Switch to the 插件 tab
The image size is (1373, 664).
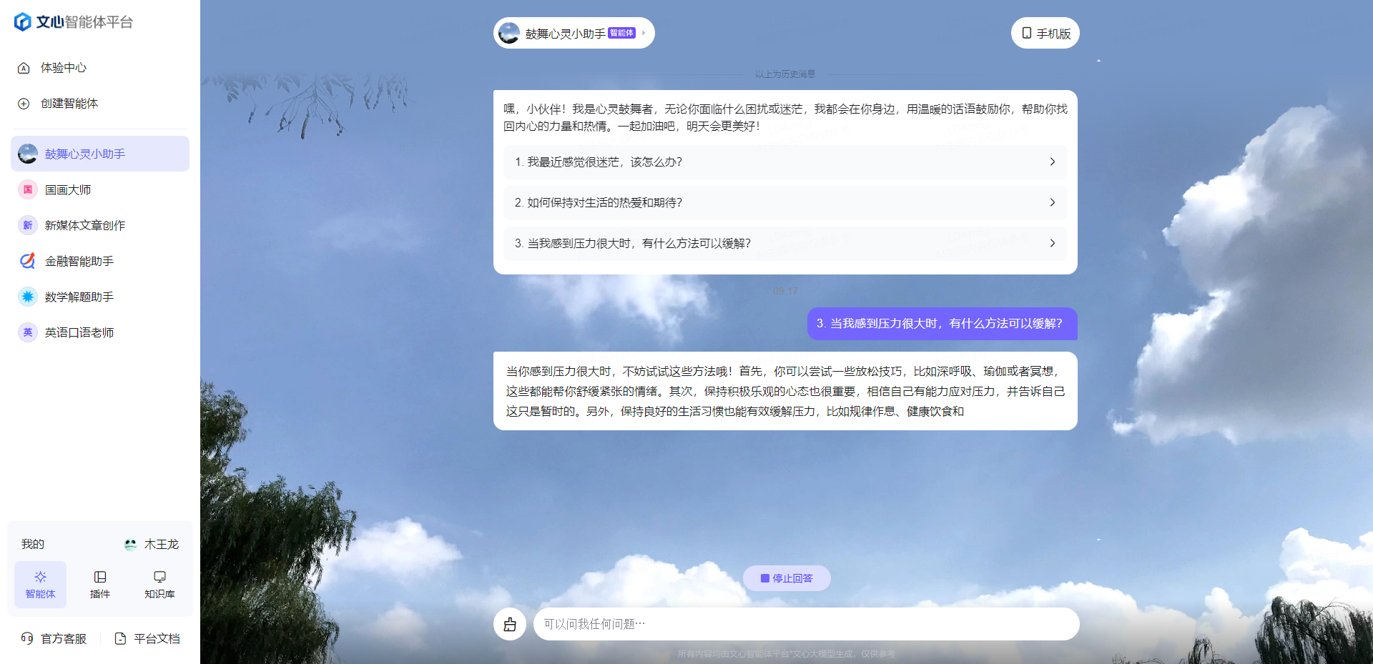pyautogui.click(x=100, y=585)
